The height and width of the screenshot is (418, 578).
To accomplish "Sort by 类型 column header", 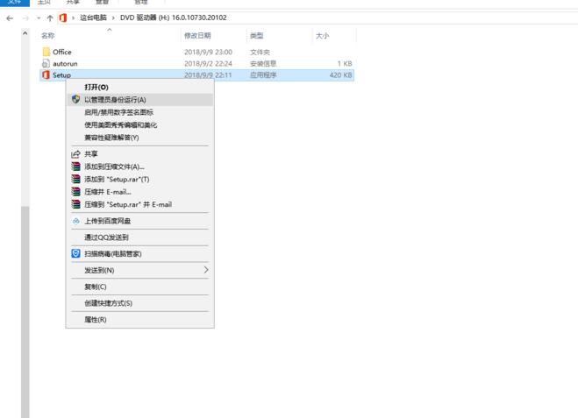I will click(x=257, y=36).
